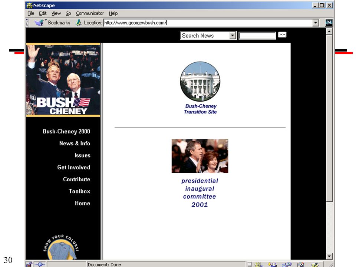Open the Go menu
The width and height of the screenshot is (356, 267).
click(68, 13)
